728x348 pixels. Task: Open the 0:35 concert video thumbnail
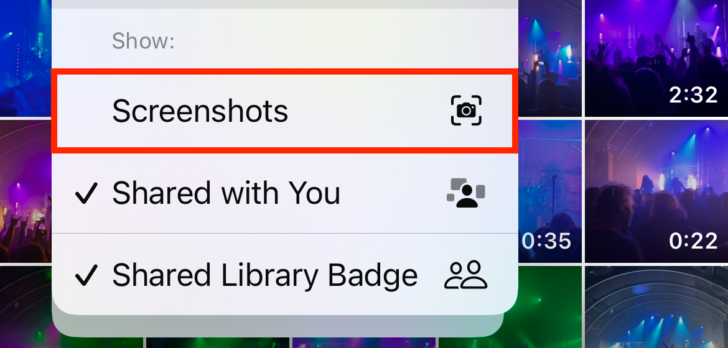coord(549,191)
